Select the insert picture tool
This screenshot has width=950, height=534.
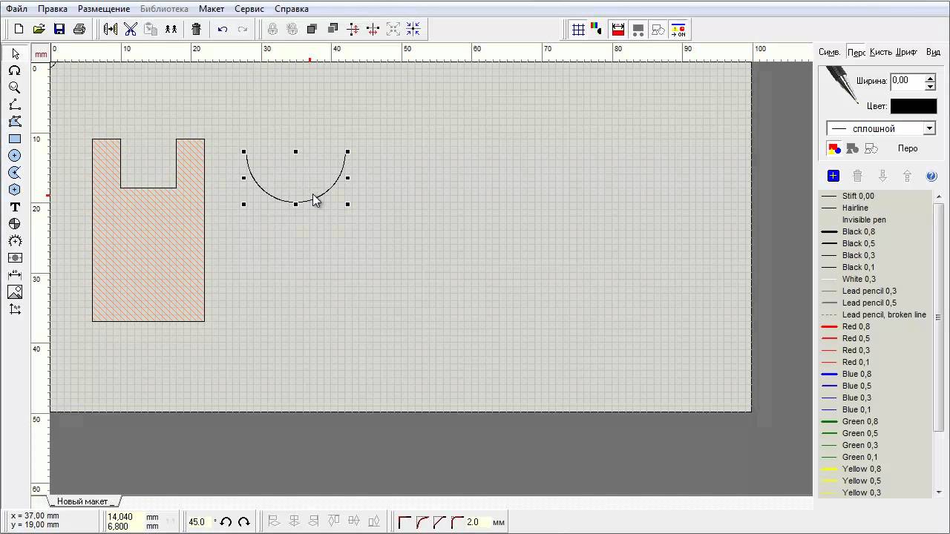[15, 292]
